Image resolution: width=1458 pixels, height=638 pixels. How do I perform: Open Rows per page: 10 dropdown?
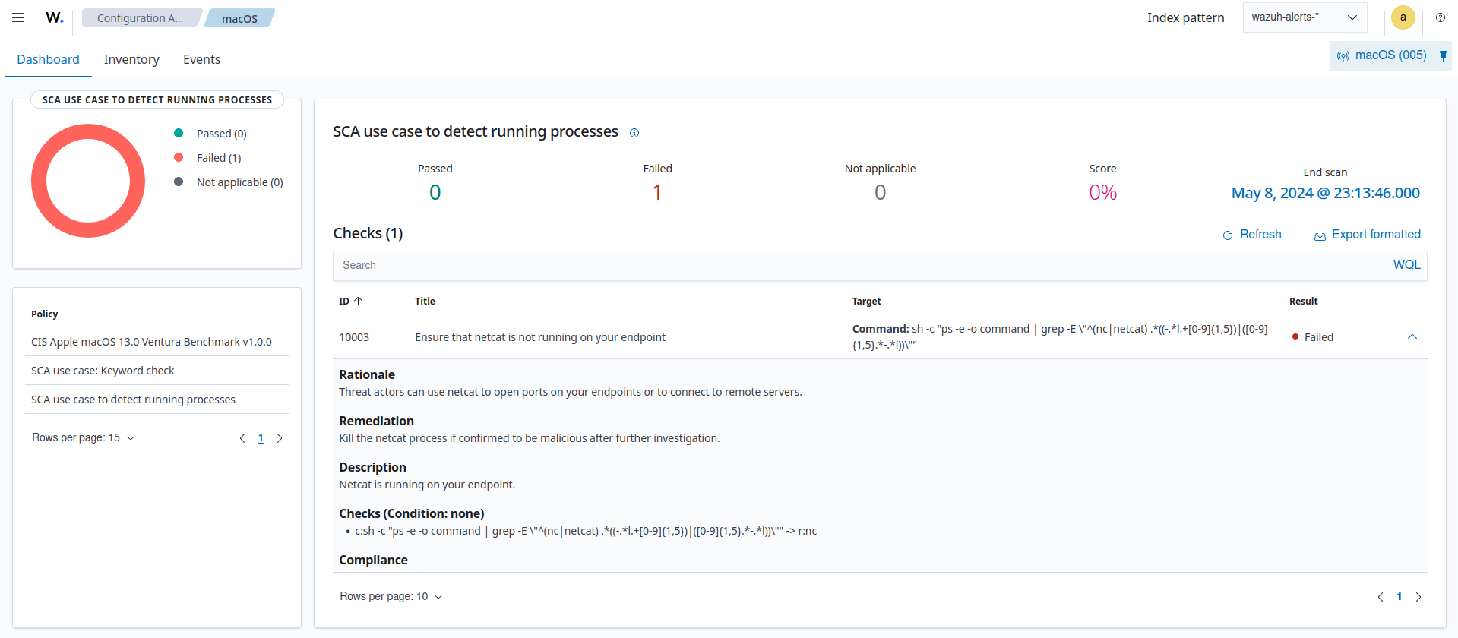391,596
